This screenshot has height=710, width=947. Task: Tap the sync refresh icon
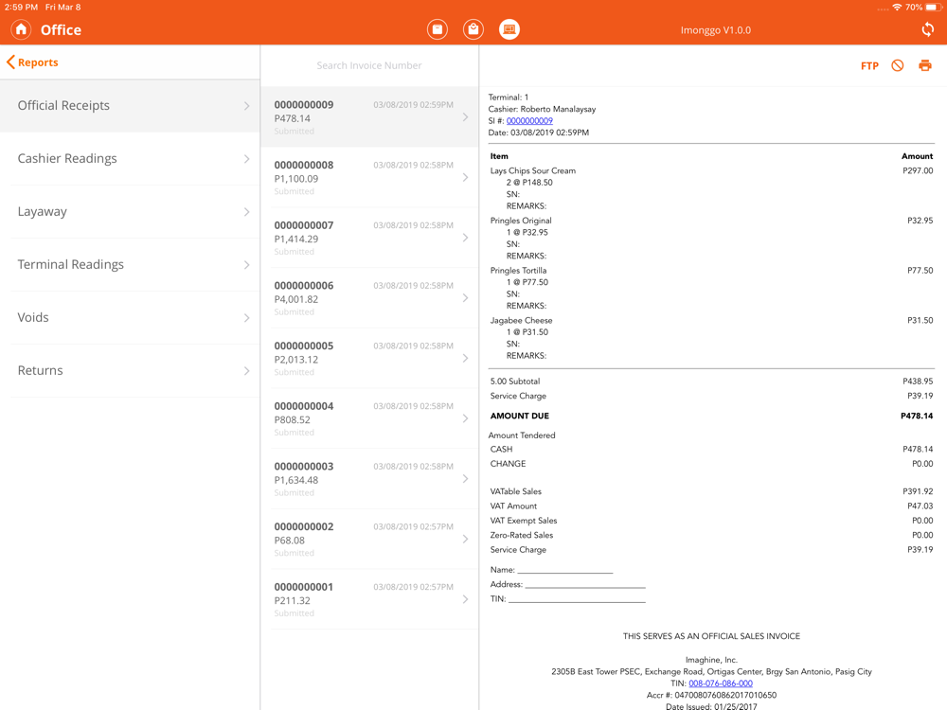click(x=928, y=29)
